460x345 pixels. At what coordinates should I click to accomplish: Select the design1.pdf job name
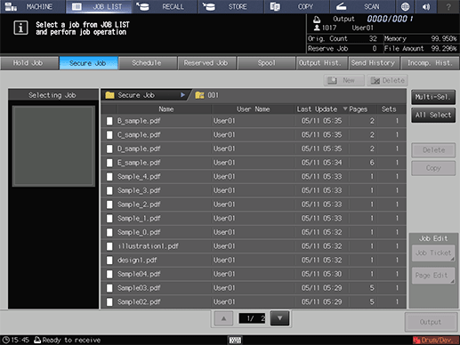pyautogui.click(x=137, y=261)
